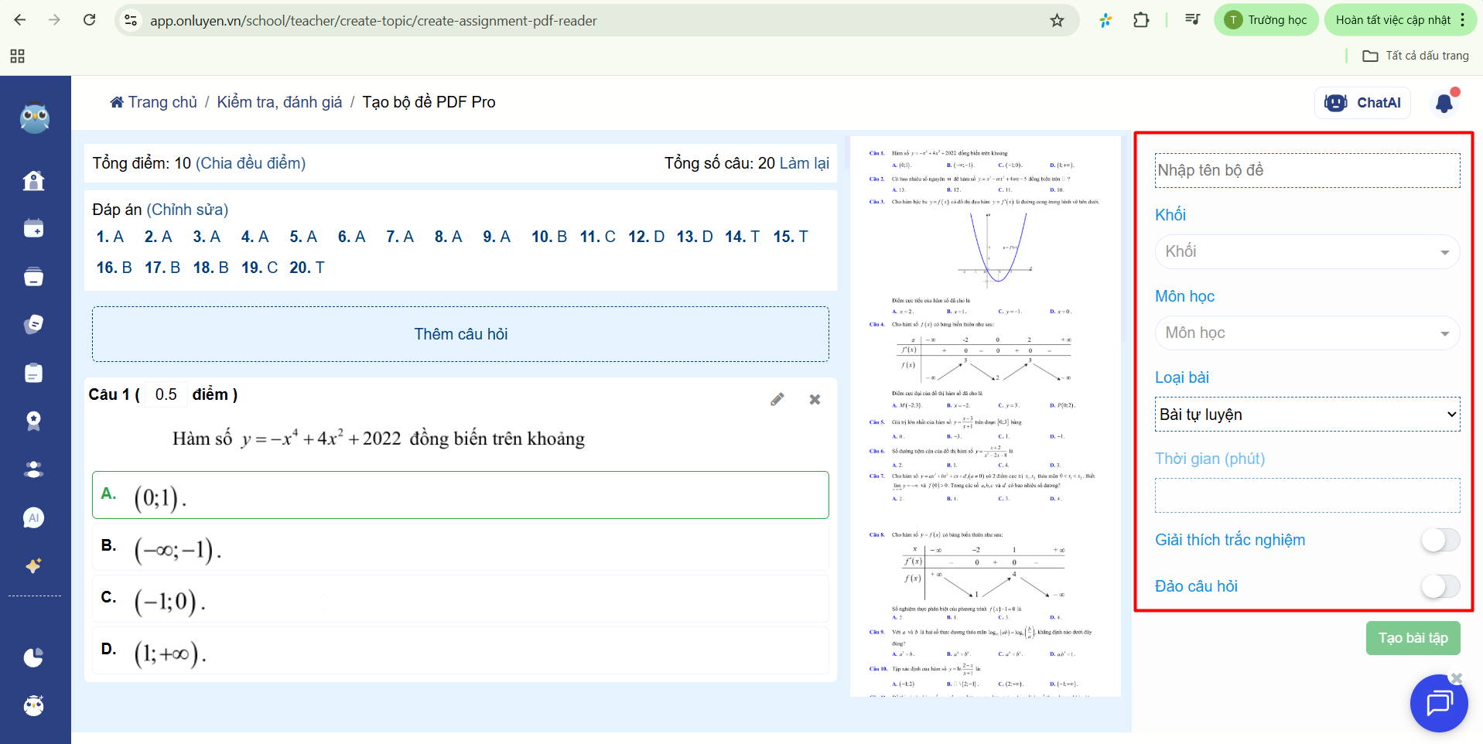This screenshot has height=744, width=1483.
Task: Click the Nhập tên bộ đề field
Action: (1307, 170)
